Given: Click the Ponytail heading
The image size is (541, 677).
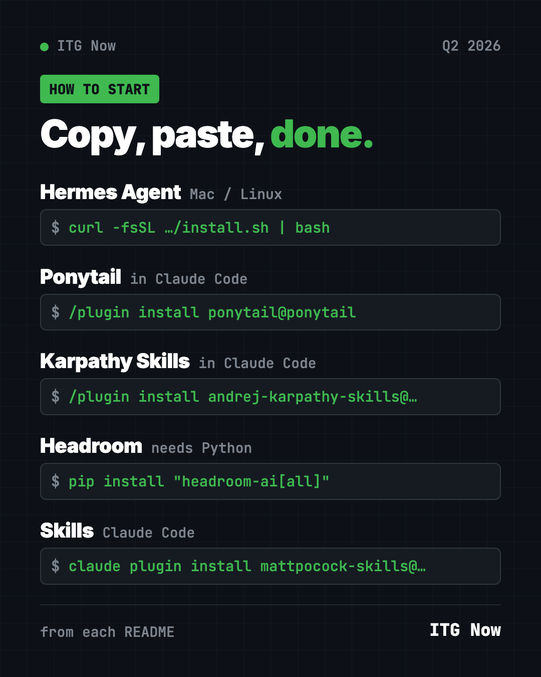Looking at the screenshot, I should click(x=81, y=277).
